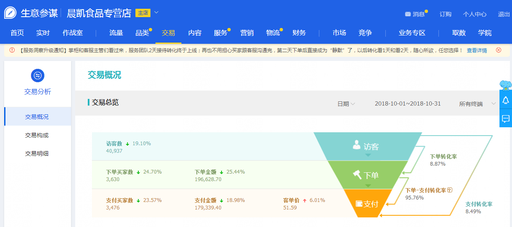Screen dimensions: 512x227
Task: Click the down arrow beside 下单买家数
Action: point(138,172)
